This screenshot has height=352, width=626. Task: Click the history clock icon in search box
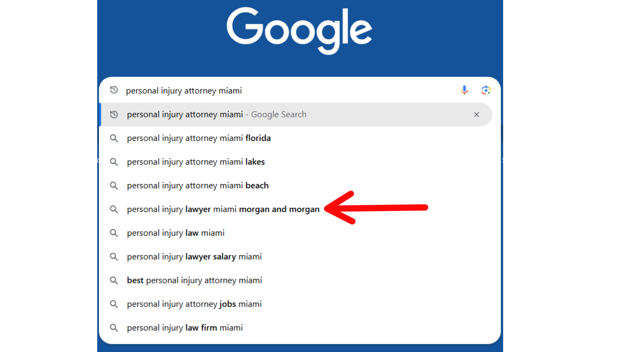pyautogui.click(x=114, y=90)
